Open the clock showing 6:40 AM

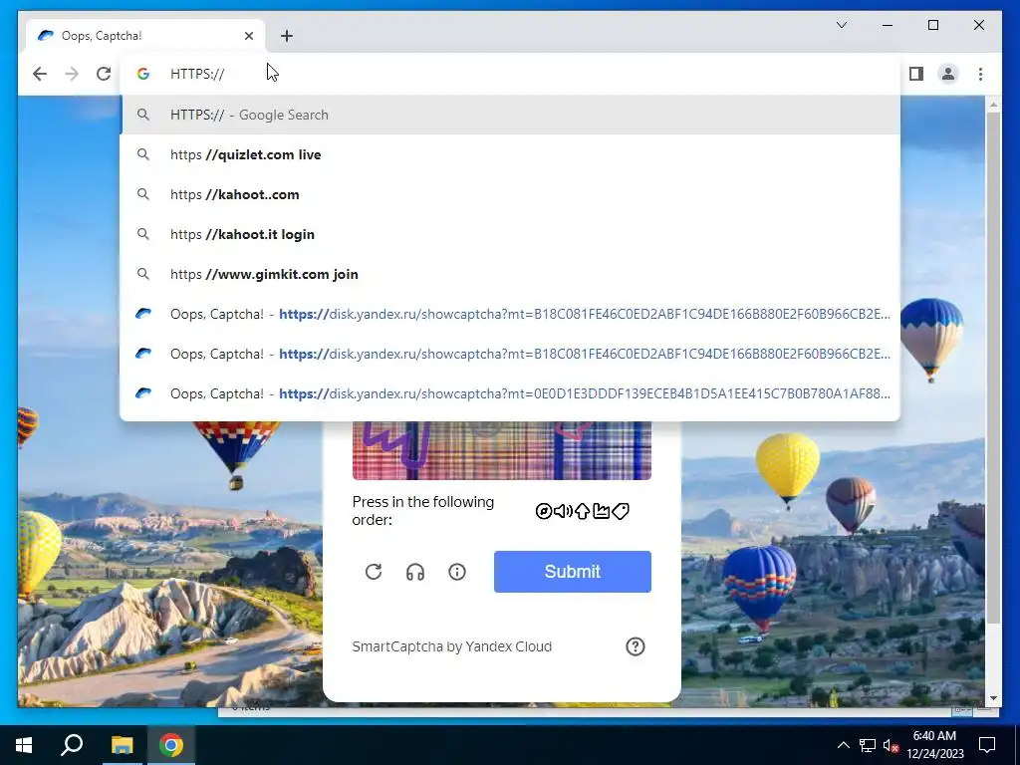[x=934, y=745]
